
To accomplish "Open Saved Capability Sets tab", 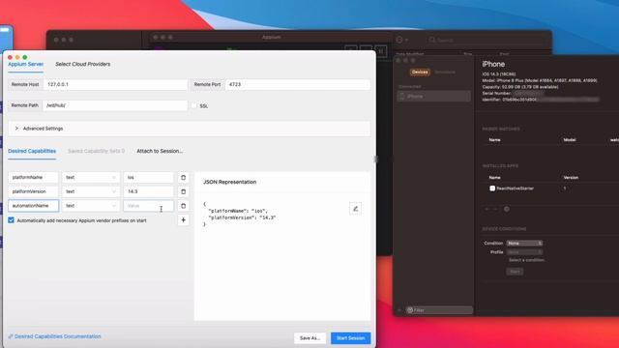I will tap(97, 151).
